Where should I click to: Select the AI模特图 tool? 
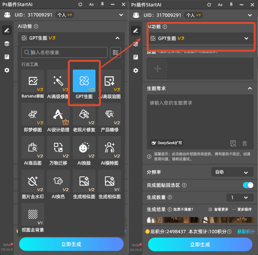(110, 147)
